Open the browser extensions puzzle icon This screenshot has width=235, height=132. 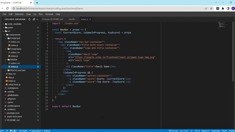(223, 8)
